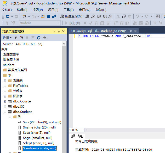Click the database engine query icon
The image size is (165, 153).
tap(87, 16)
